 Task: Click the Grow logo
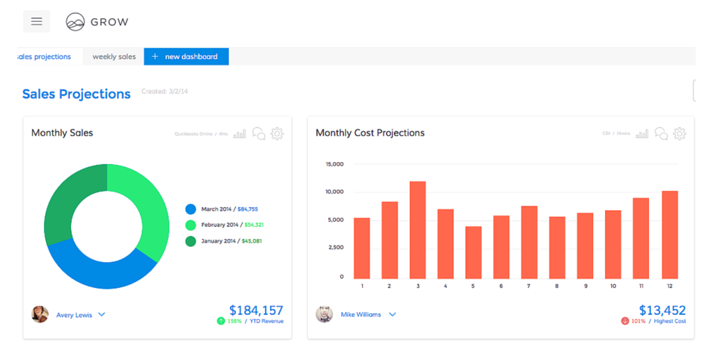(x=97, y=22)
